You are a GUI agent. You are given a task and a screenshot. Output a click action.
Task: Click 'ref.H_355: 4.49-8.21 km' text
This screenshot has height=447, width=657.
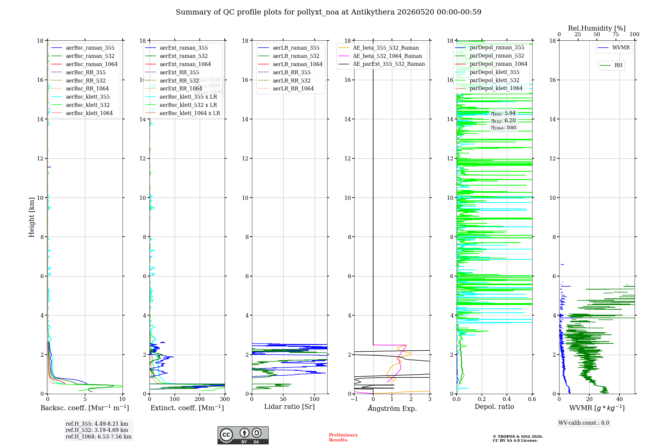click(97, 424)
